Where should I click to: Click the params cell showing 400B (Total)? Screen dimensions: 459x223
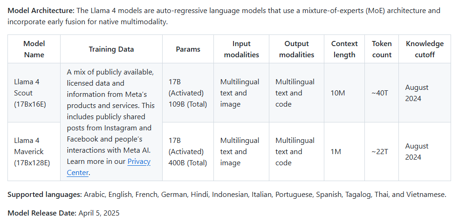(188, 151)
